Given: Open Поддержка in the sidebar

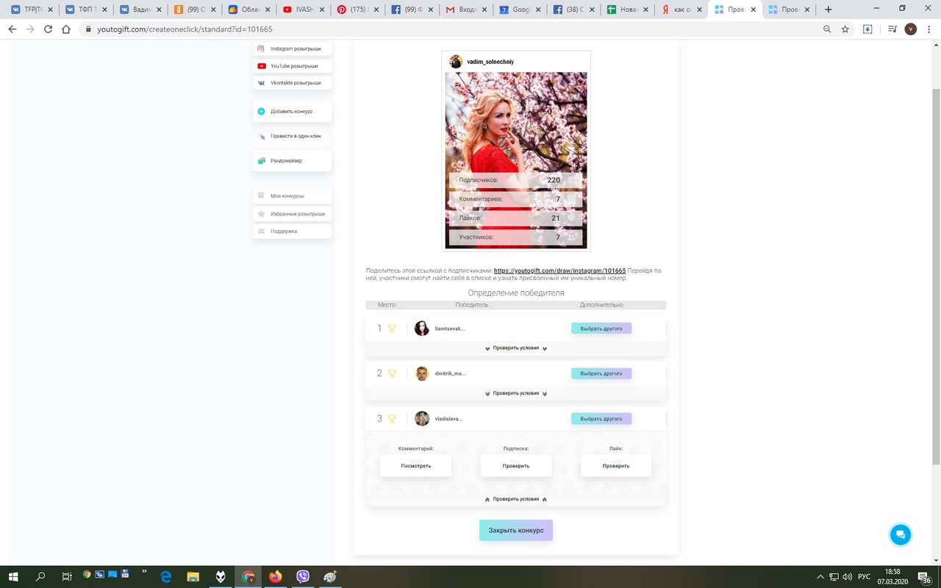Looking at the screenshot, I should pos(292,232).
